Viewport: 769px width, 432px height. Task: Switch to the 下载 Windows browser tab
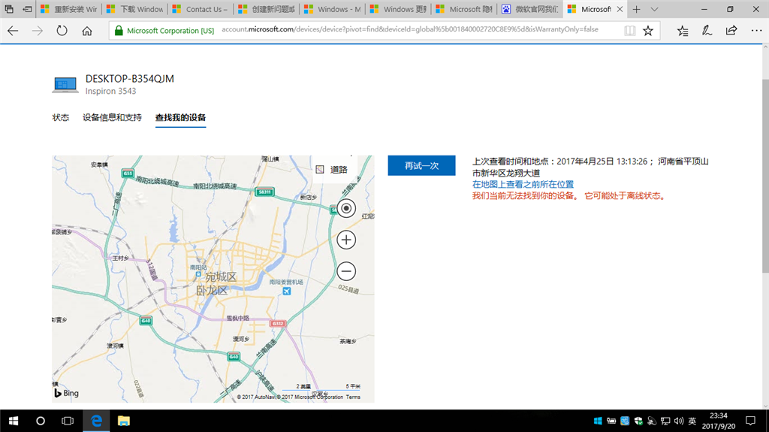[x=135, y=9]
